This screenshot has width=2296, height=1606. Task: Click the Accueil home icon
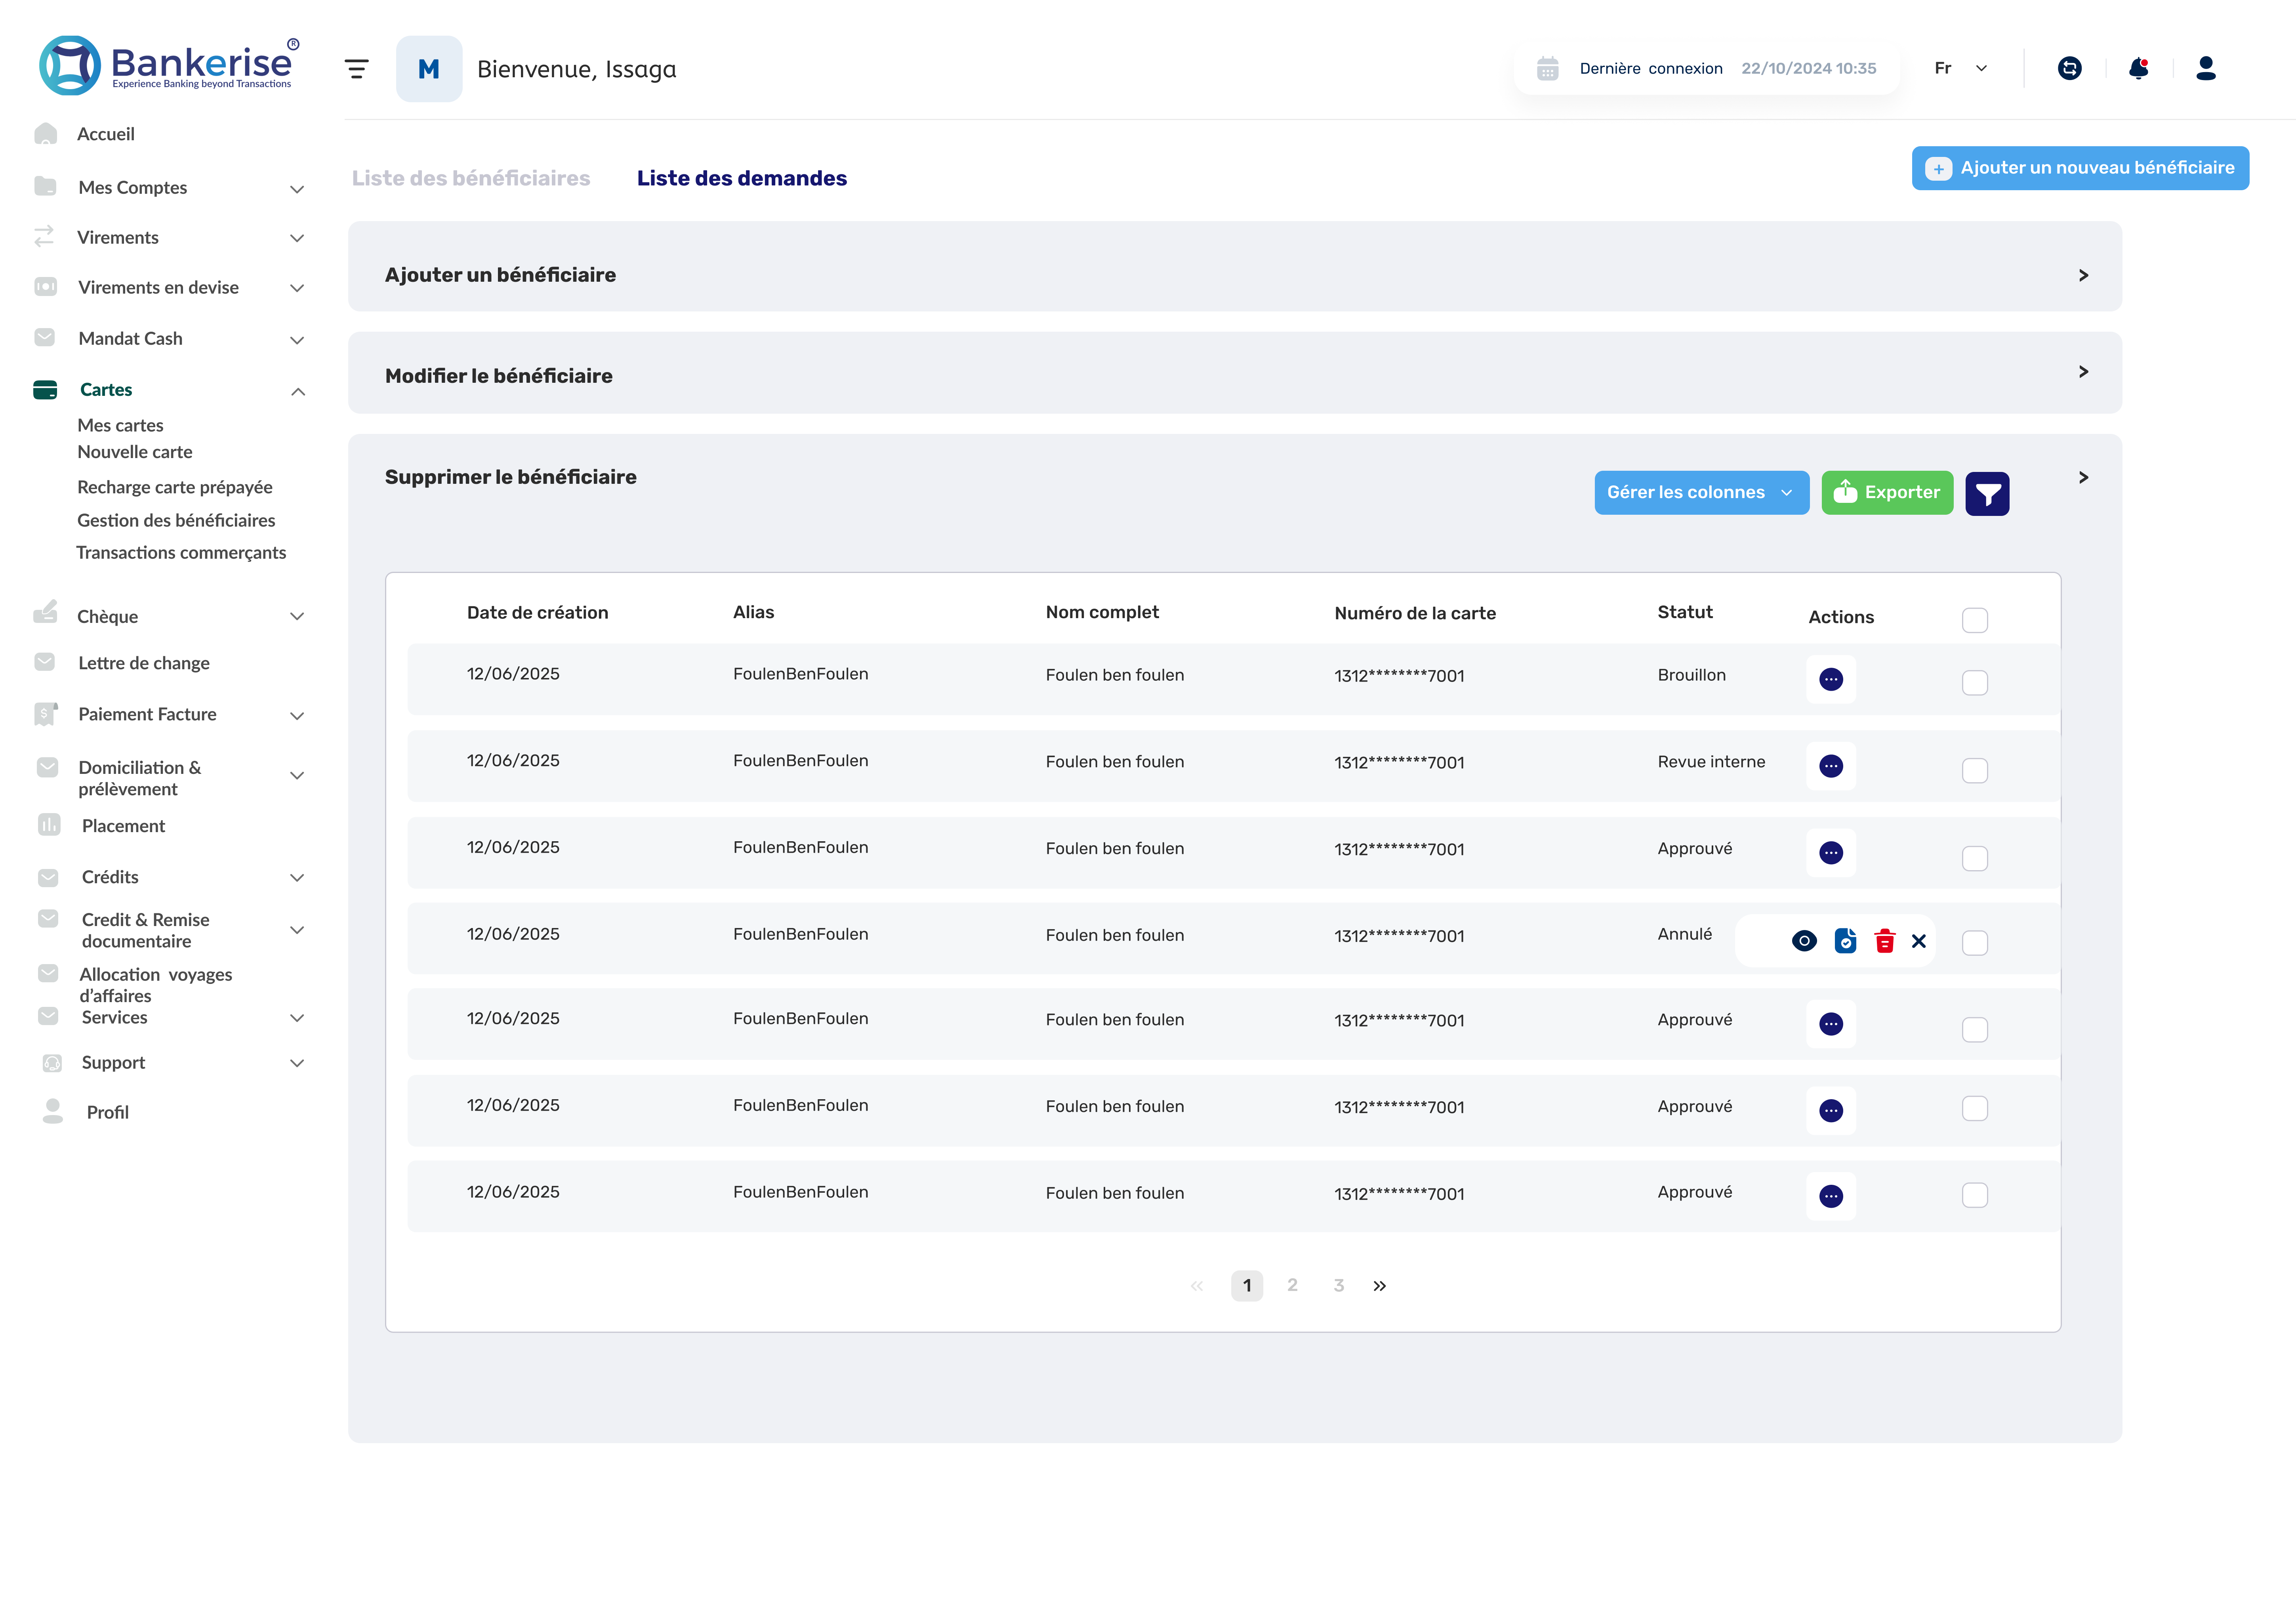45,133
